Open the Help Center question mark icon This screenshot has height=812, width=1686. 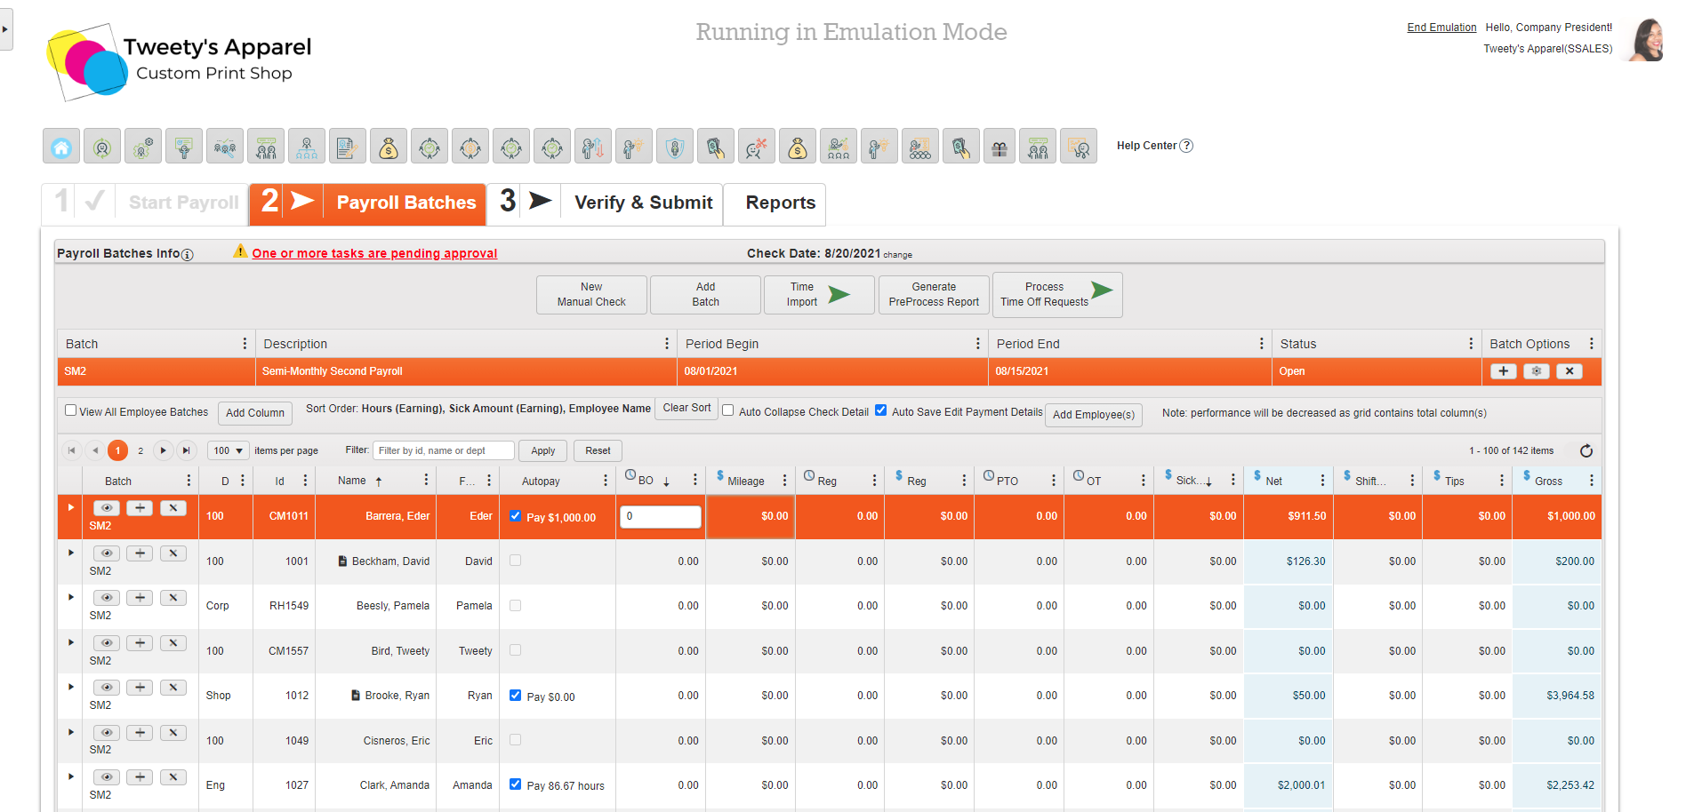(x=1186, y=146)
